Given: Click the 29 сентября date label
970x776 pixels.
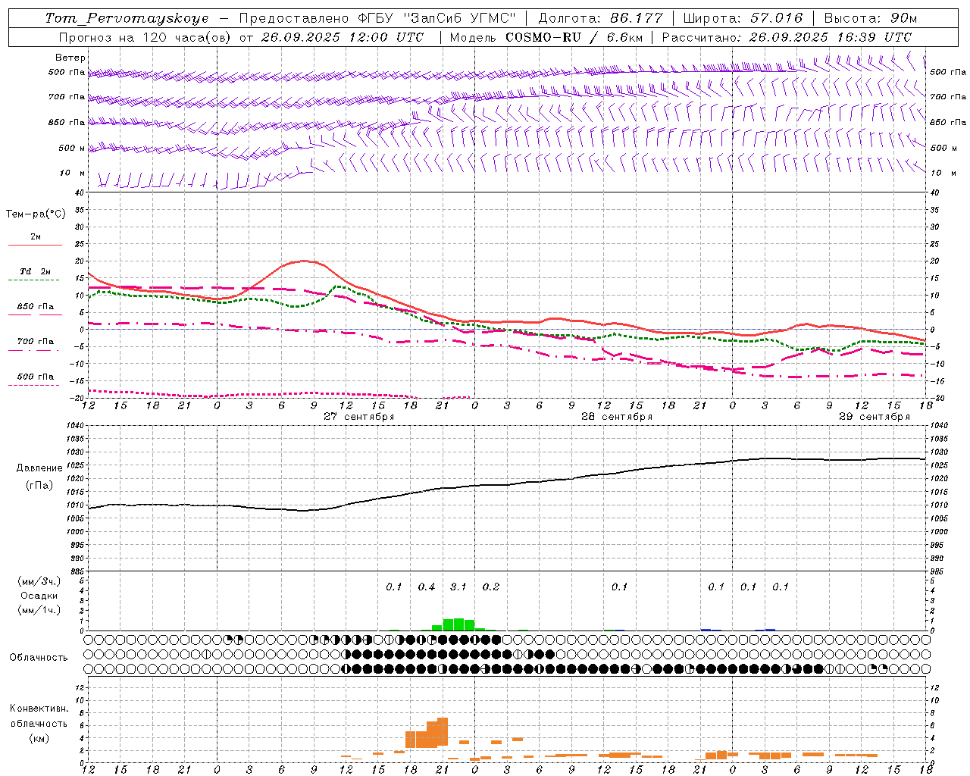Looking at the screenshot, I should (x=875, y=417).
